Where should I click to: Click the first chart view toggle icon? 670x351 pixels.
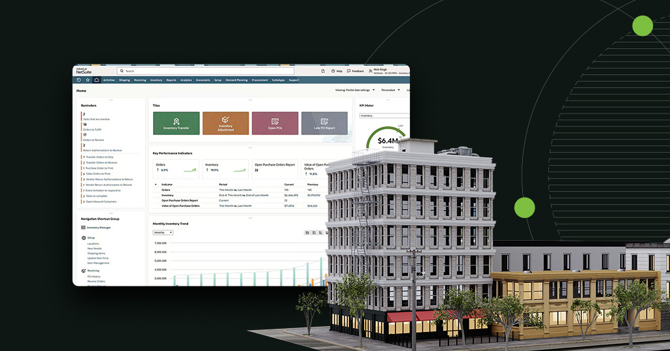(307, 232)
